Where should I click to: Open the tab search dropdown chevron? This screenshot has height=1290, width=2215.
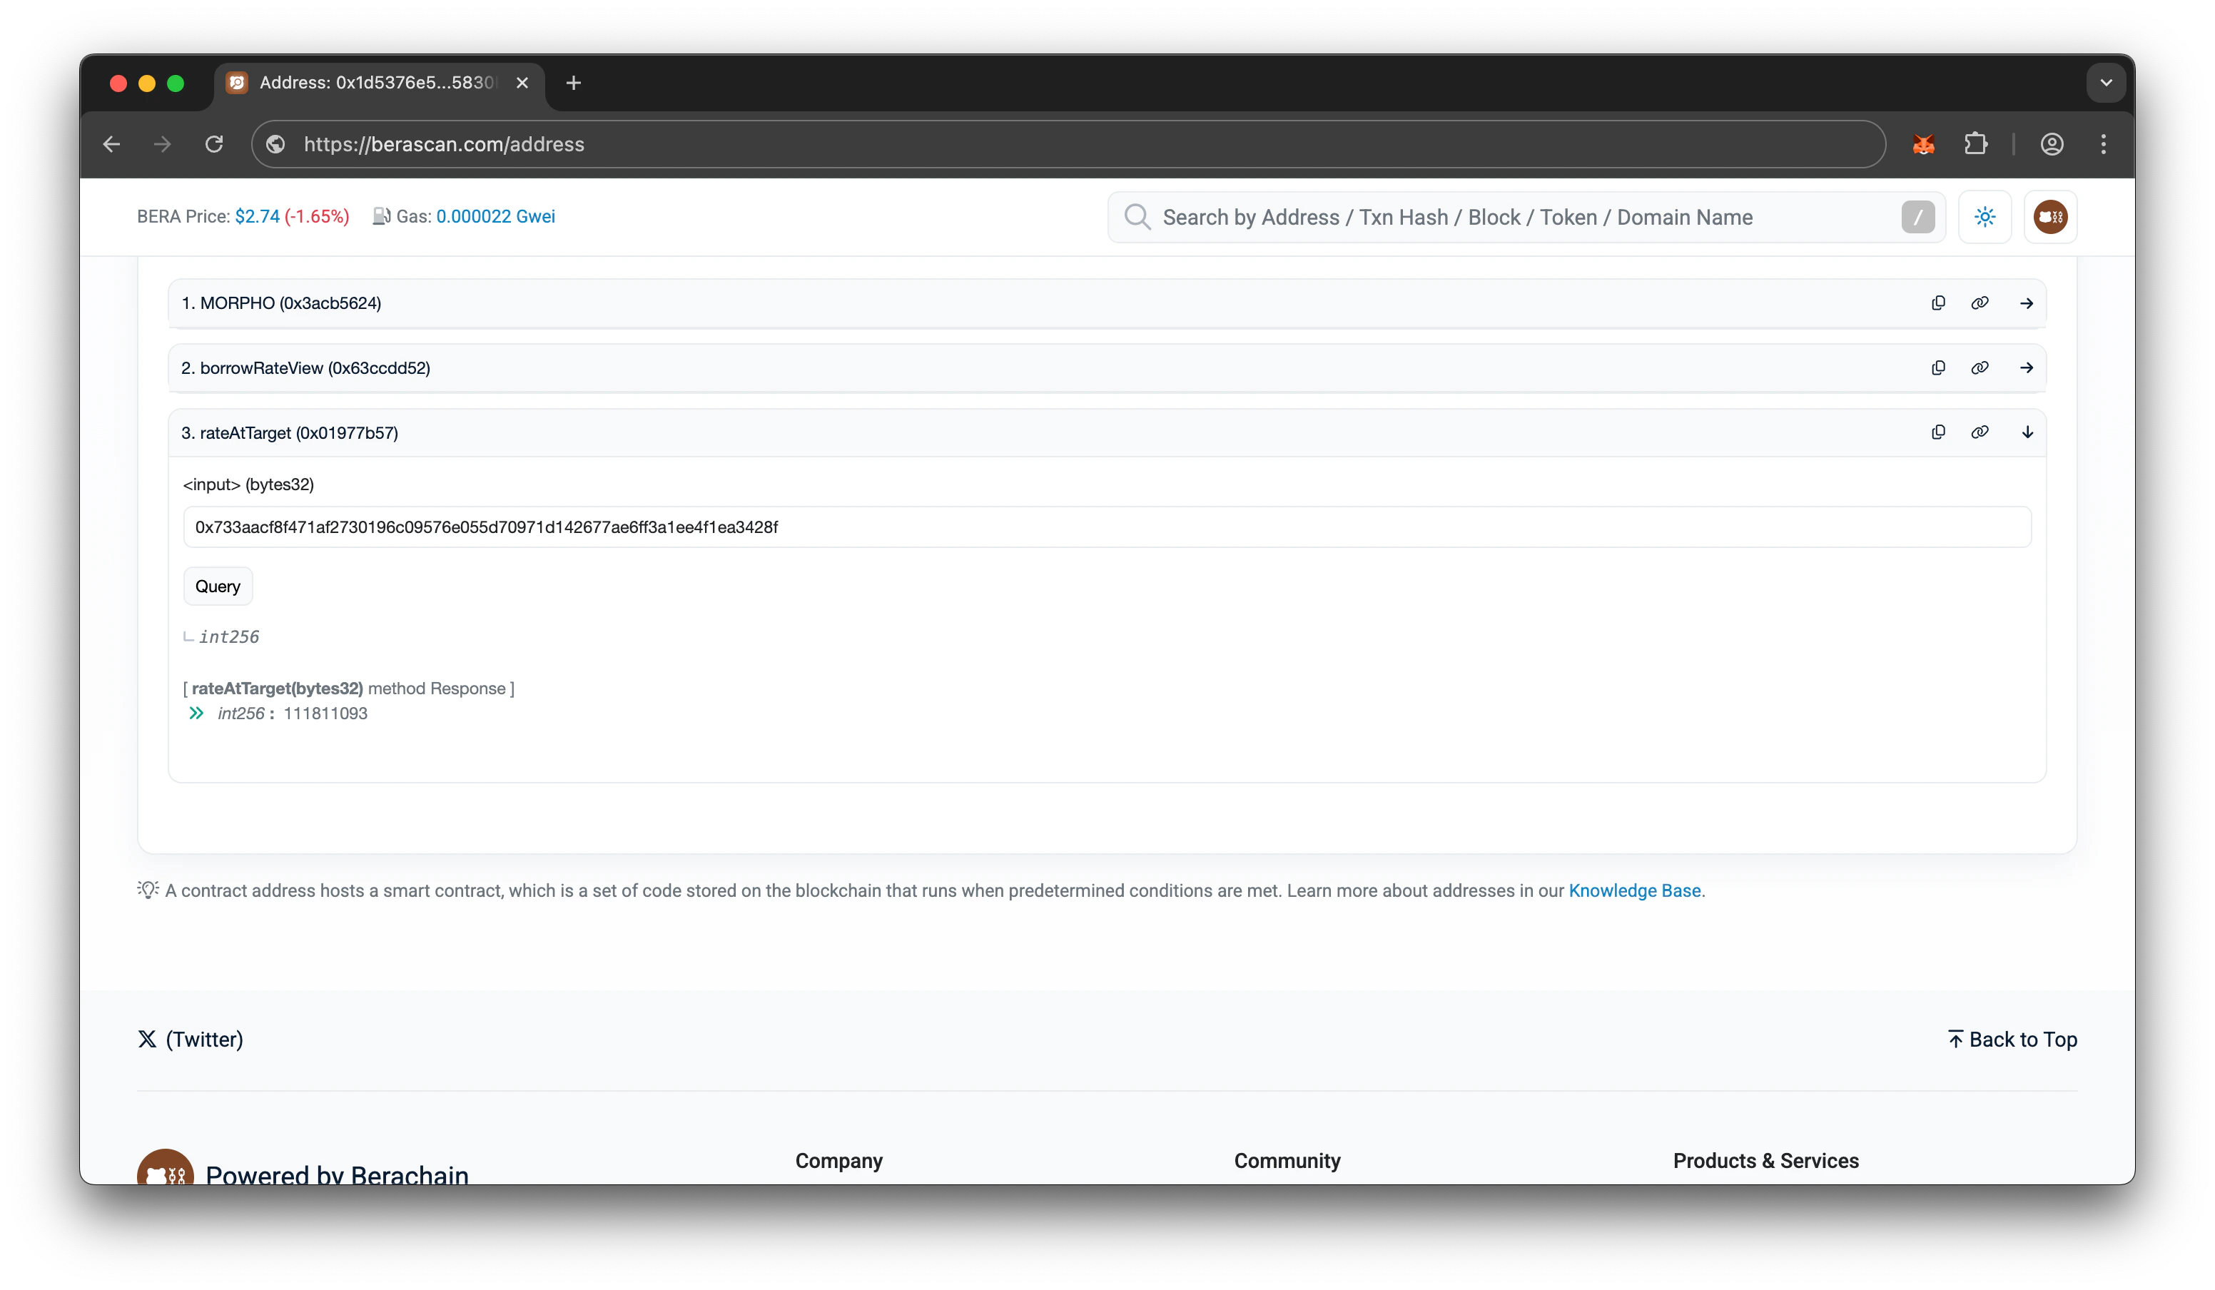[x=2106, y=83]
